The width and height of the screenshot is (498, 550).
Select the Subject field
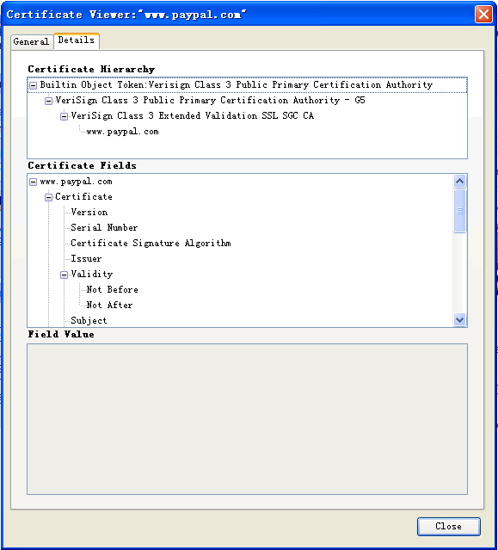click(x=89, y=320)
